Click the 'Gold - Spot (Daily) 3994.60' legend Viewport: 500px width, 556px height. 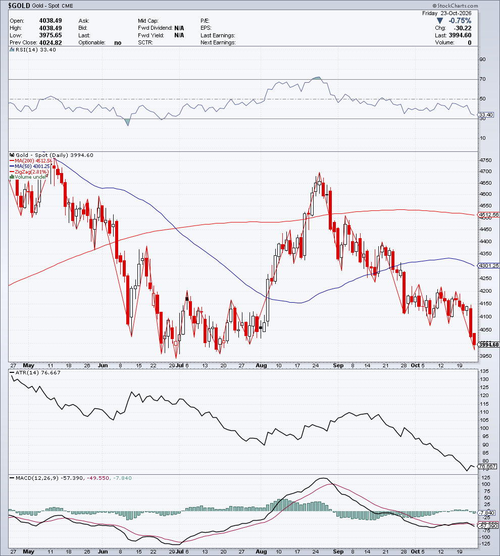[x=55, y=155]
